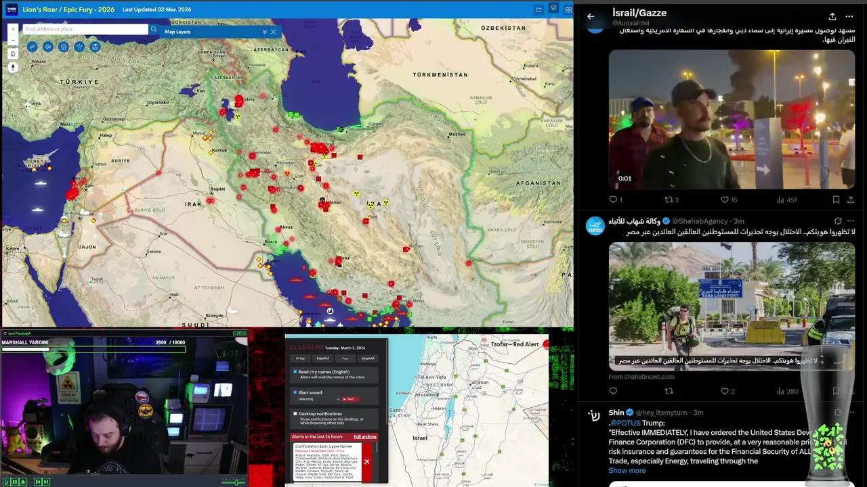This screenshot has width=867, height=487.
Task: Reset map compass orientation
Action: [x=13, y=67]
